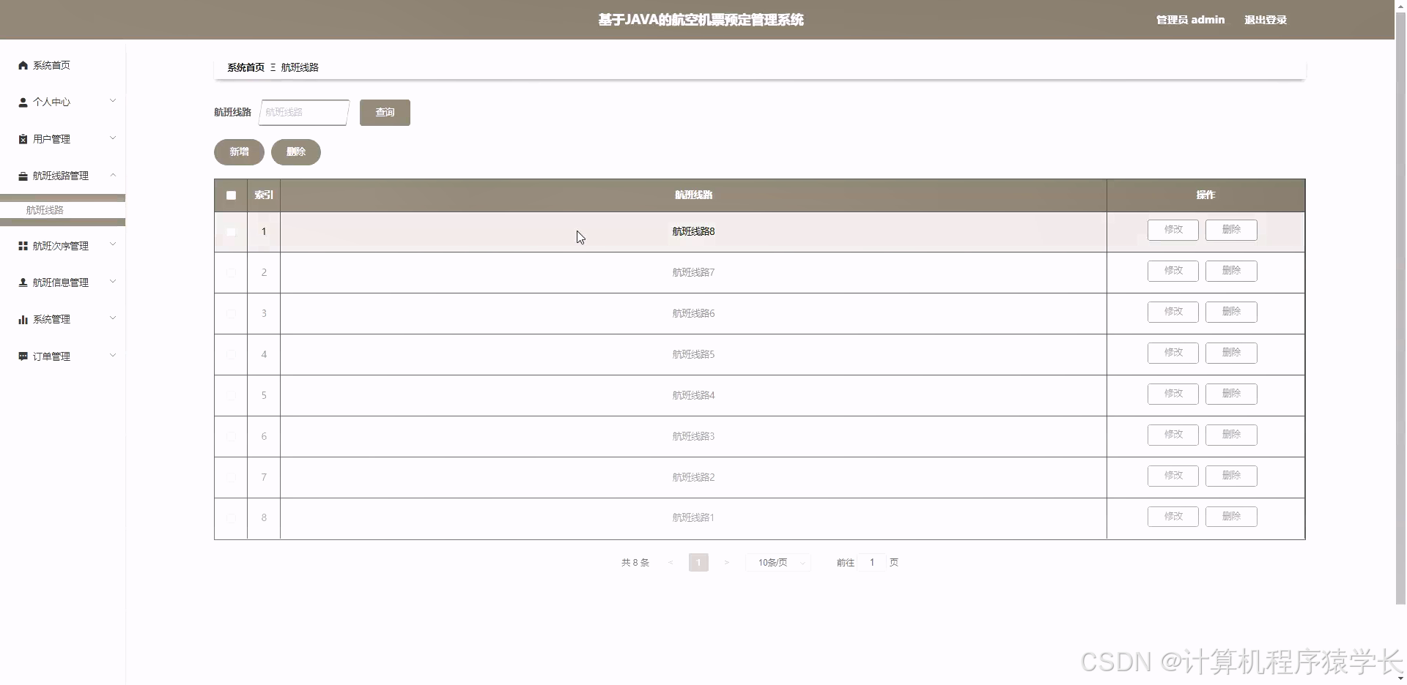Expand the 用户管理 chevron
Image resolution: width=1407 pixels, height=685 pixels.
pos(113,138)
